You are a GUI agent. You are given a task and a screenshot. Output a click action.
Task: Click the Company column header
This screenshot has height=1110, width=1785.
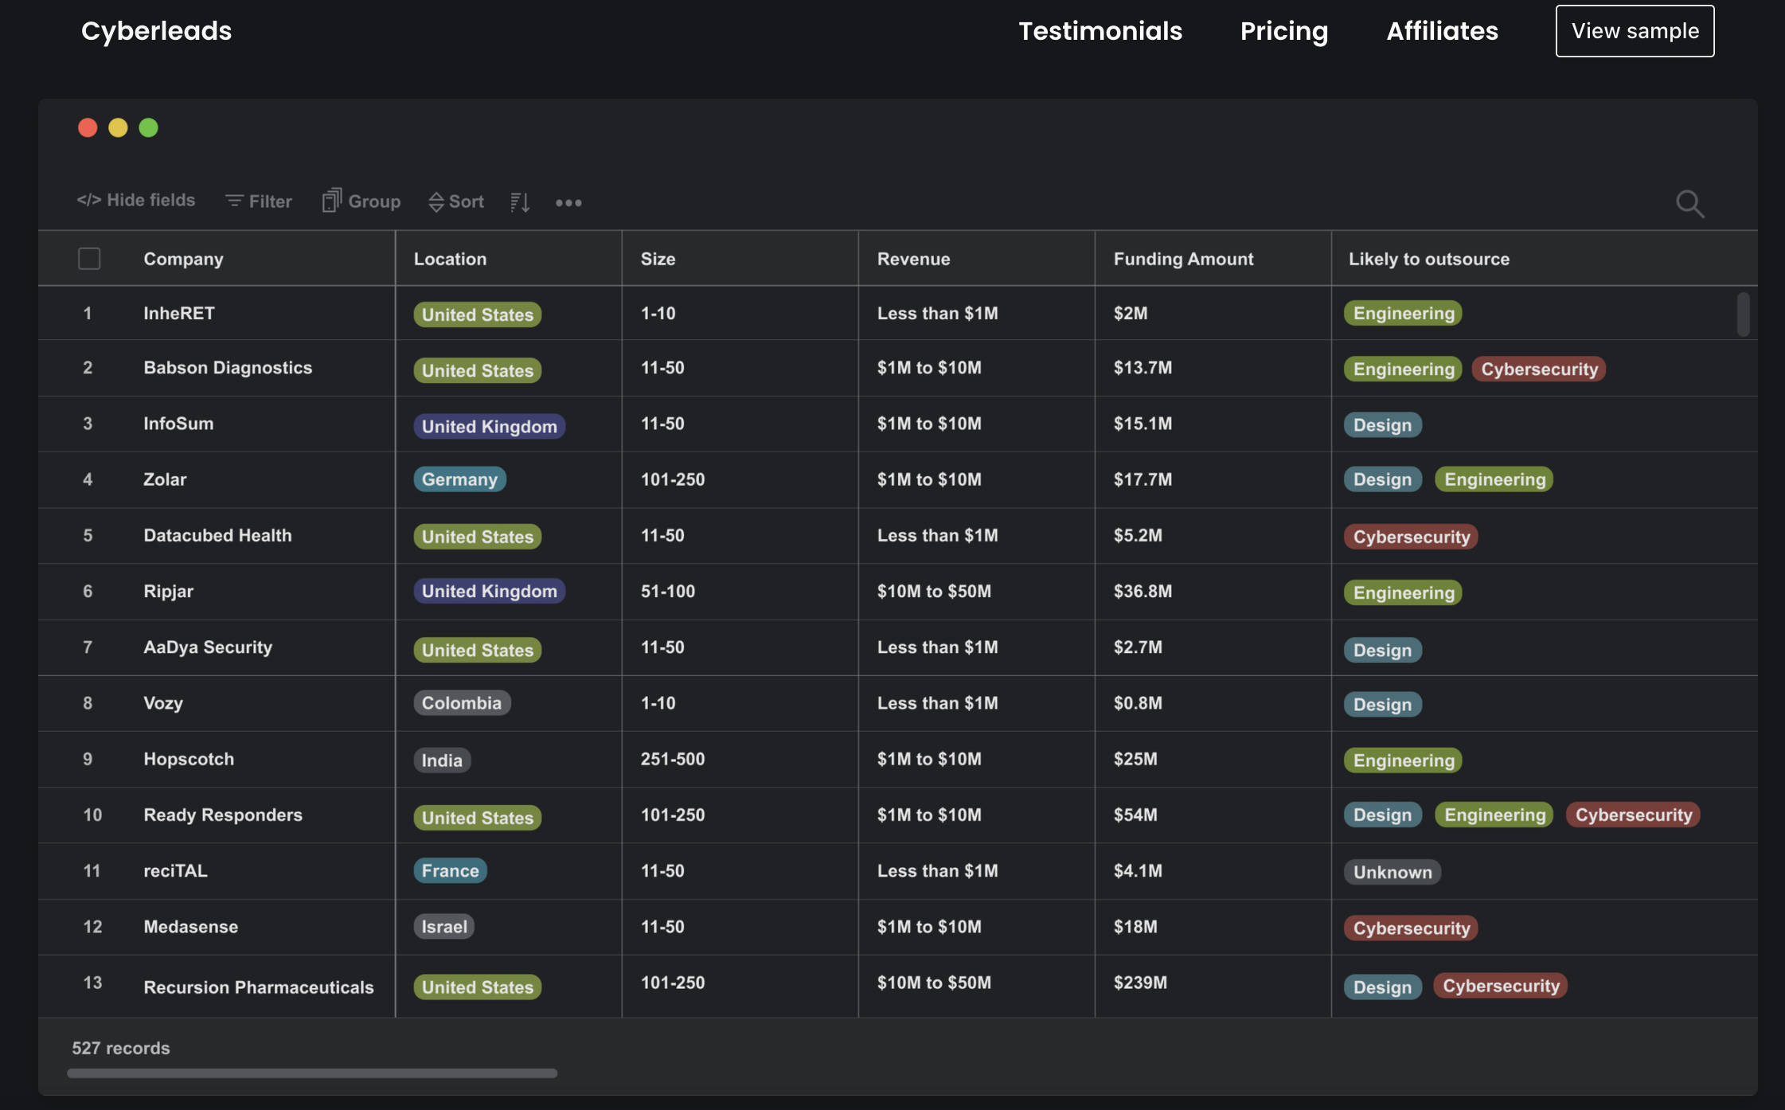click(183, 259)
